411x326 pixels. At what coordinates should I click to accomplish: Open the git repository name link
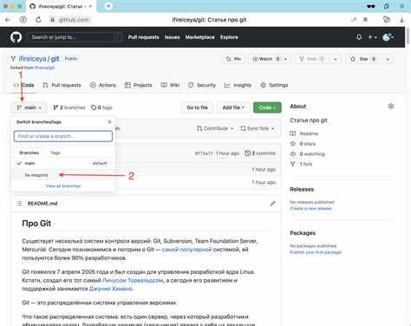55,59
